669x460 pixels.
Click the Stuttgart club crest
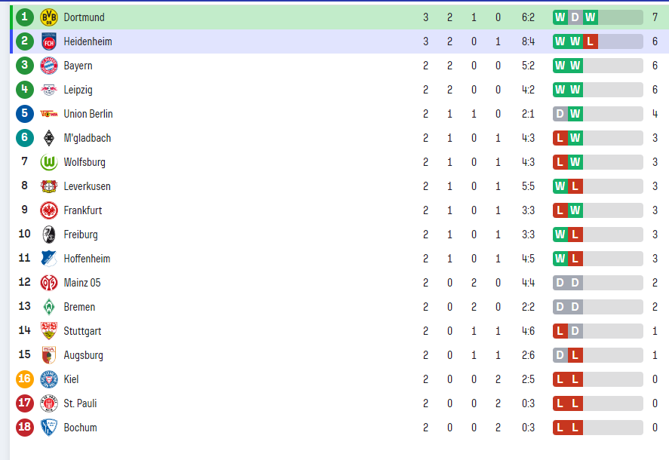pyautogui.click(x=48, y=331)
